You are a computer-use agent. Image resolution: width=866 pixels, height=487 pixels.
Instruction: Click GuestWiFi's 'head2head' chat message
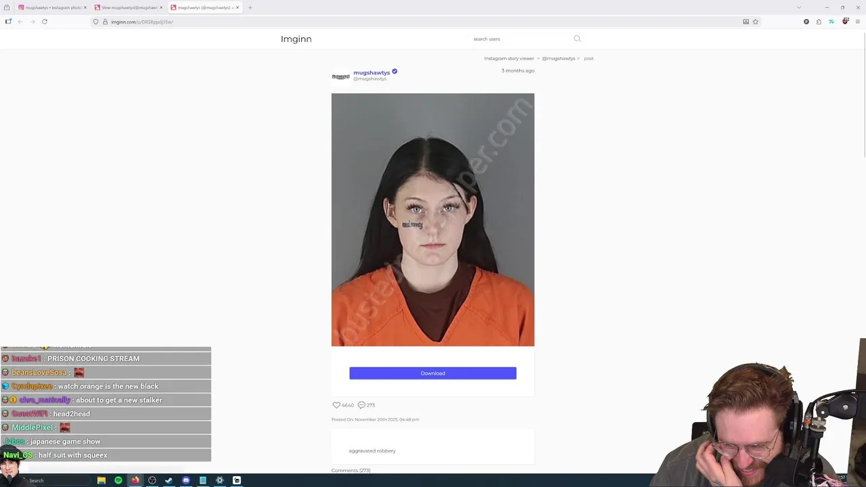(x=72, y=414)
